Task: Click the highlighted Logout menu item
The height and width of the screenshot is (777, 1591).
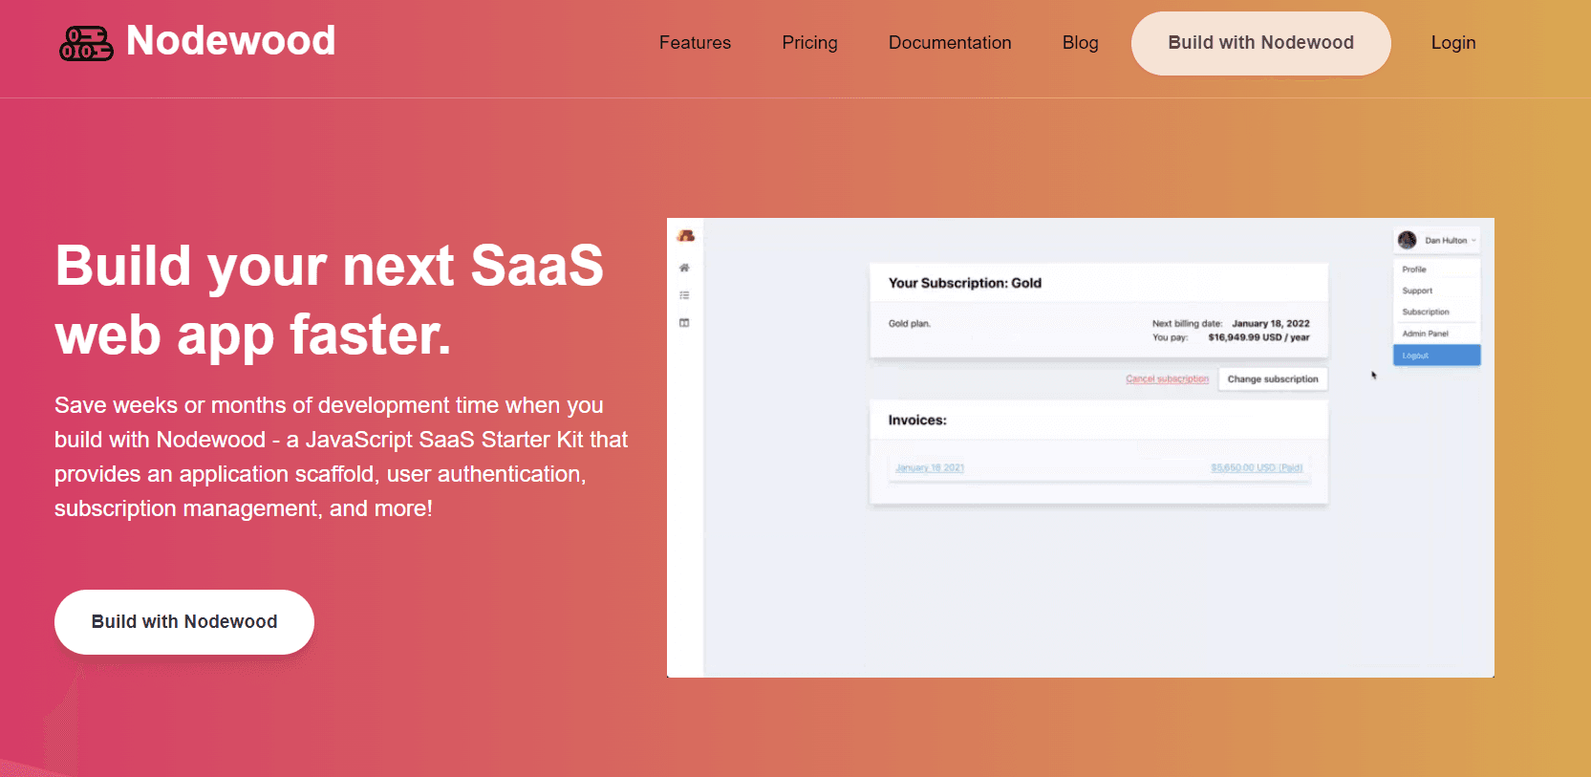Action: tap(1437, 356)
